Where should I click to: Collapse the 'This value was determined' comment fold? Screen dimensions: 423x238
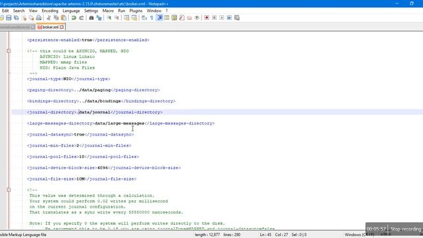pos(9,190)
